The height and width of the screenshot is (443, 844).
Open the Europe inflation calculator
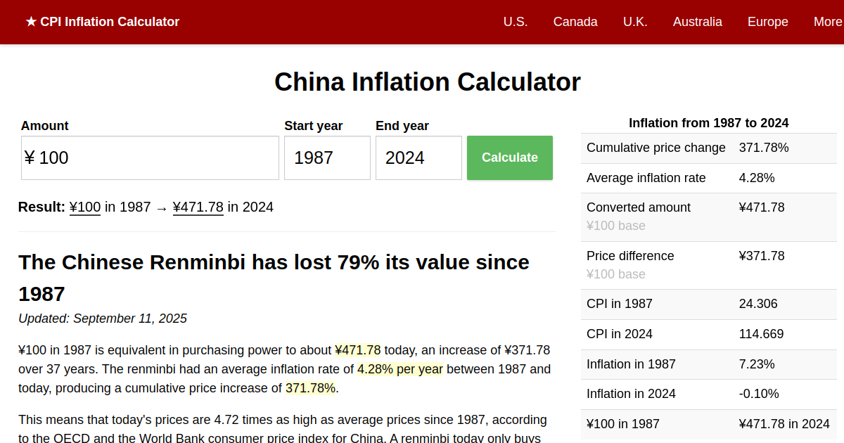pyautogui.click(x=767, y=22)
